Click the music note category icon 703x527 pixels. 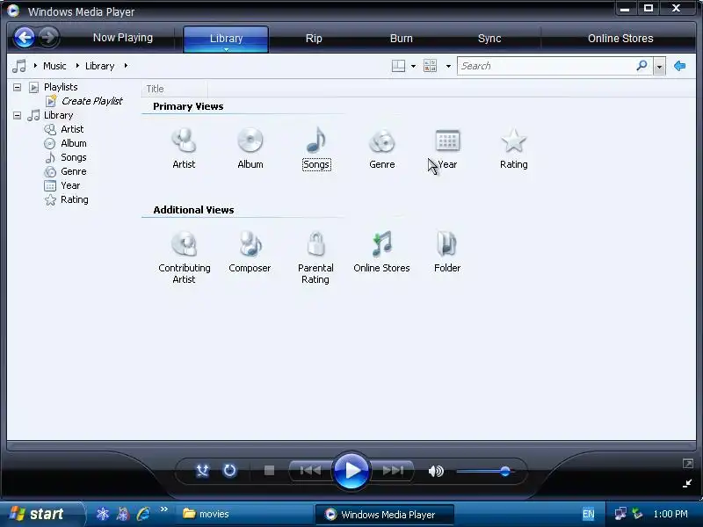[18, 66]
